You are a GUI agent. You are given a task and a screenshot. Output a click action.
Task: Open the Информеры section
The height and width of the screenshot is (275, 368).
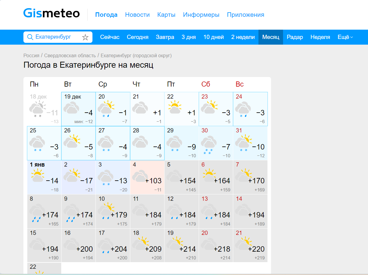(x=201, y=15)
